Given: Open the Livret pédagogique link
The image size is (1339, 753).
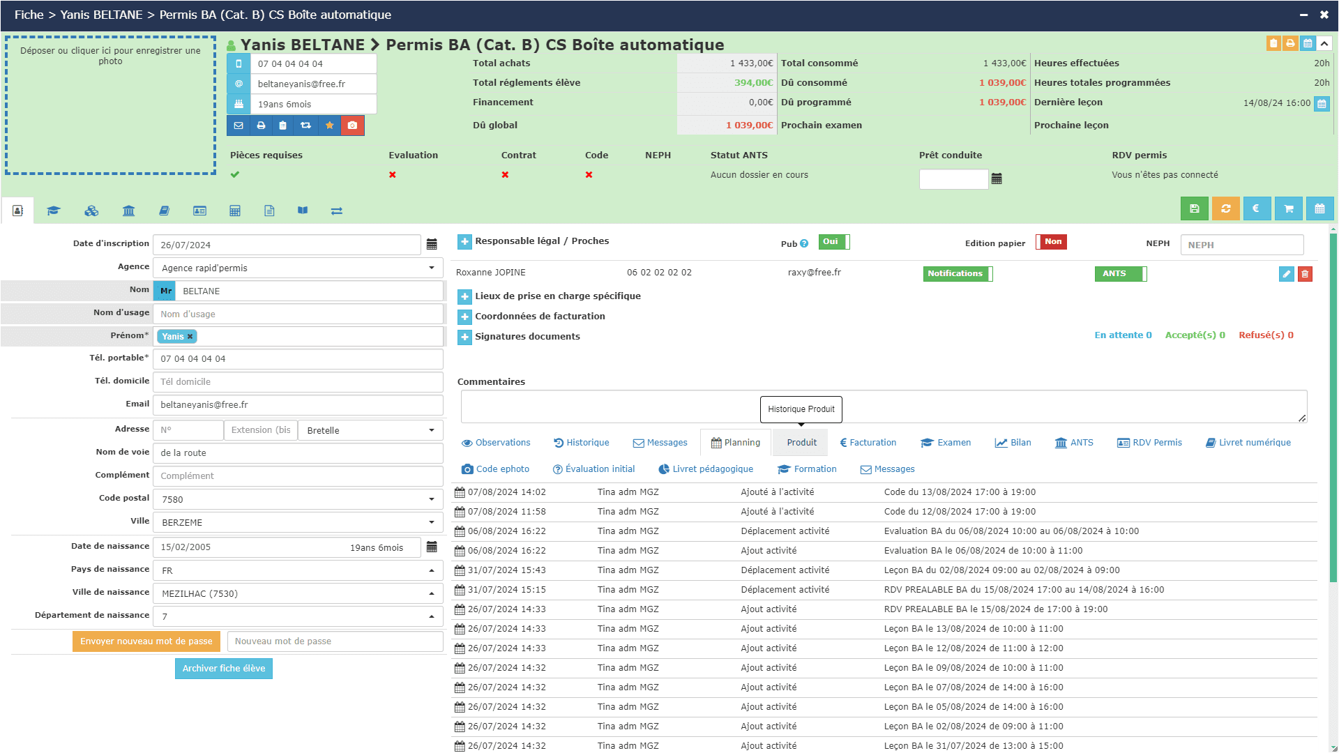Looking at the screenshot, I should [706, 469].
